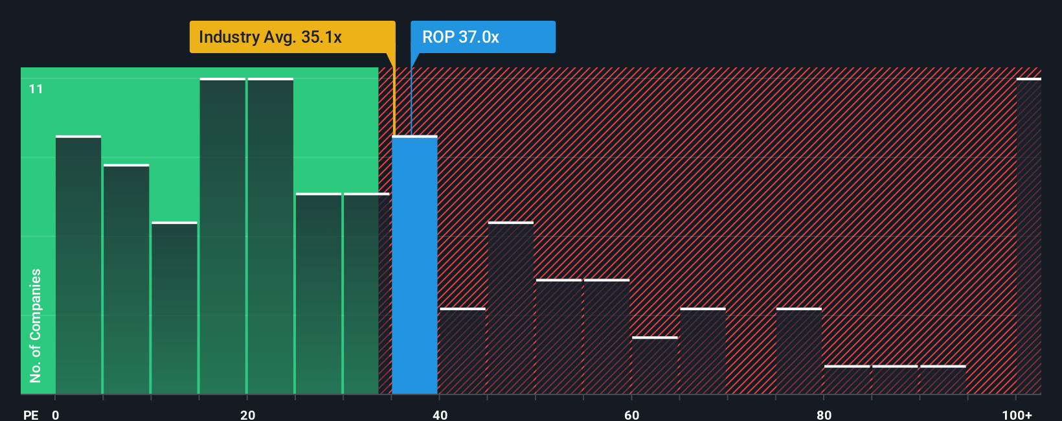This screenshot has height=421, width=1062.
Task: Click the x-axis tick label 20
Action: point(247,415)
